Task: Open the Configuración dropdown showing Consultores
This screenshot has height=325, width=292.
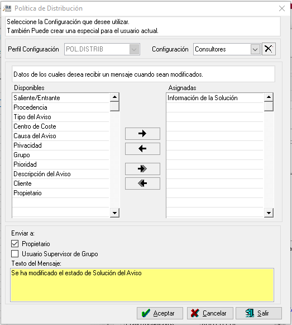Action: point(255,49)
